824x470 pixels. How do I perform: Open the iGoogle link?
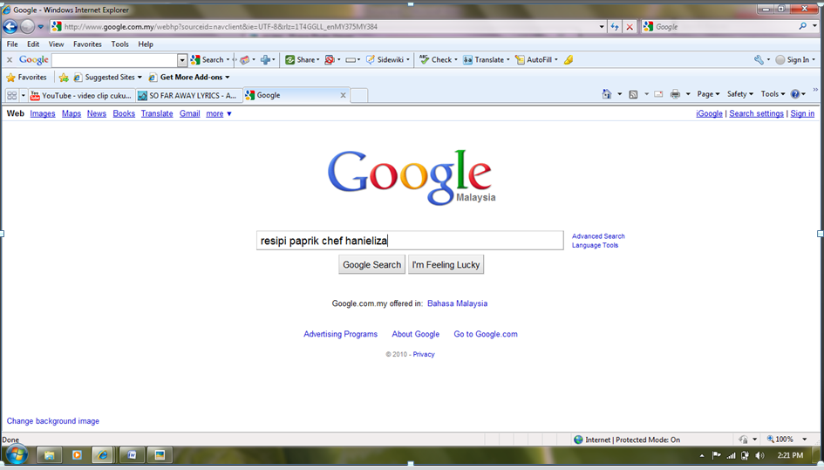(x=709, y=113)
